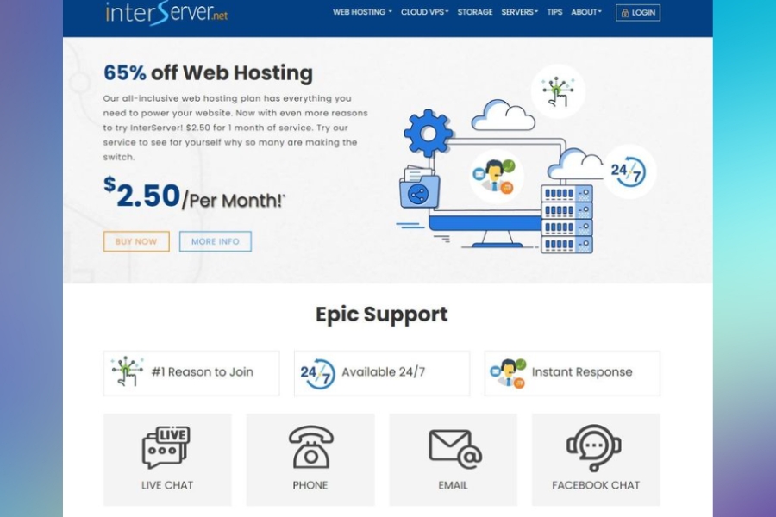This screenshot has width=776, height=517.
Task: Click the shared folder illustration icon
Action: [419, 187]
